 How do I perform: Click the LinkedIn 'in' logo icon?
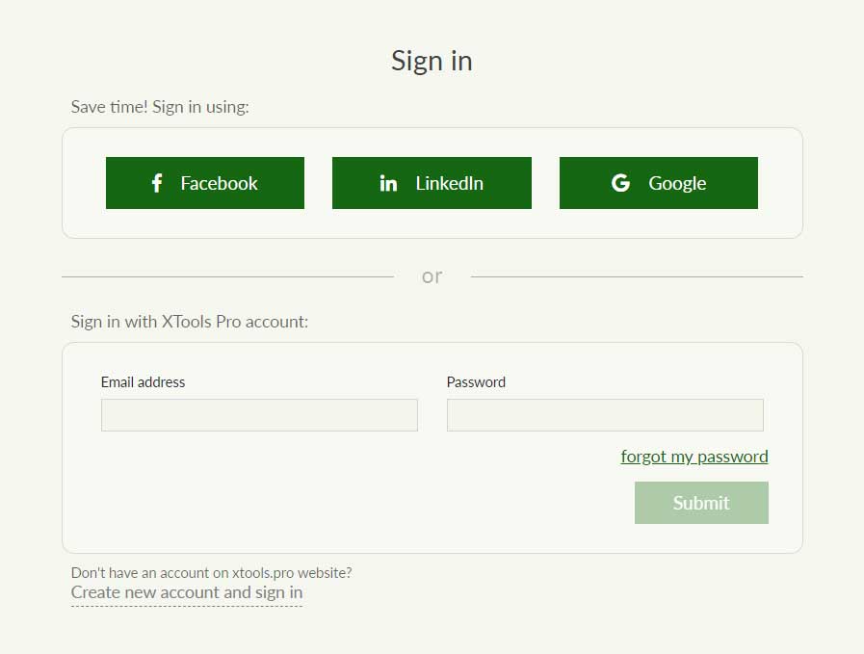tap(388, 183)
